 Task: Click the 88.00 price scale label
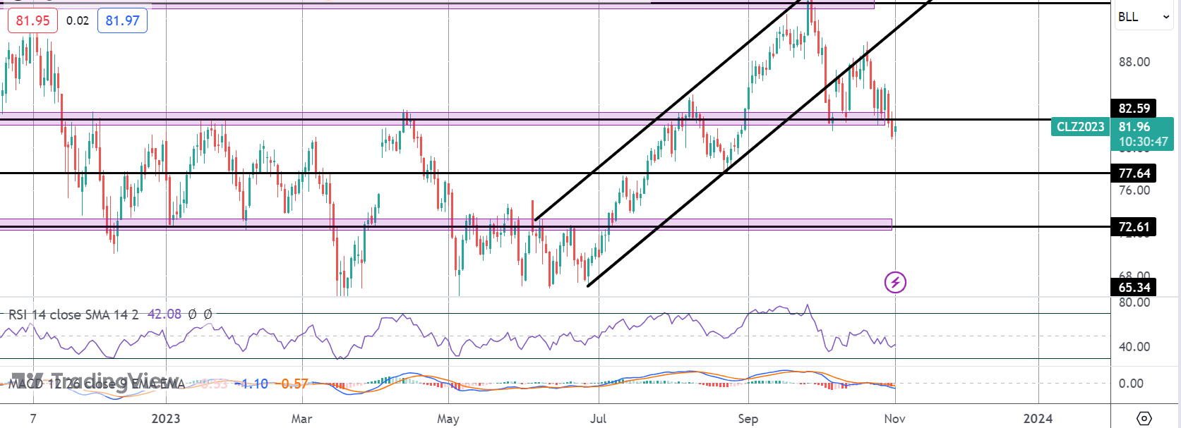[1134, 62]
